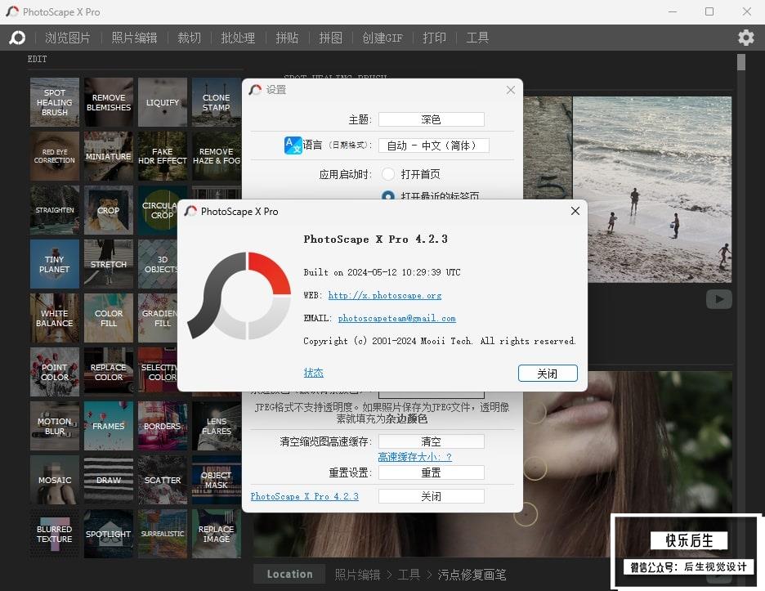
Task: Open the x.photoscape.org web link
Action: pyautogui.click(x=384, y=295)
